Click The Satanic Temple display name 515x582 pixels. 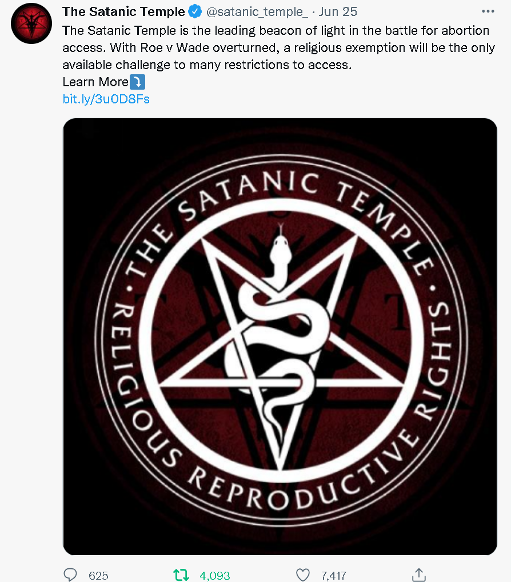pos(123,11)
